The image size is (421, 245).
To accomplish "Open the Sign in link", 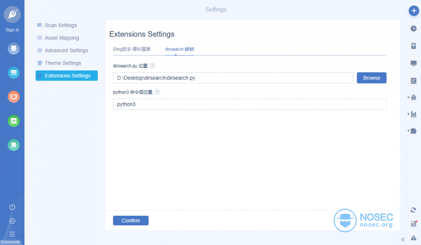I will [x=12, y=30].
